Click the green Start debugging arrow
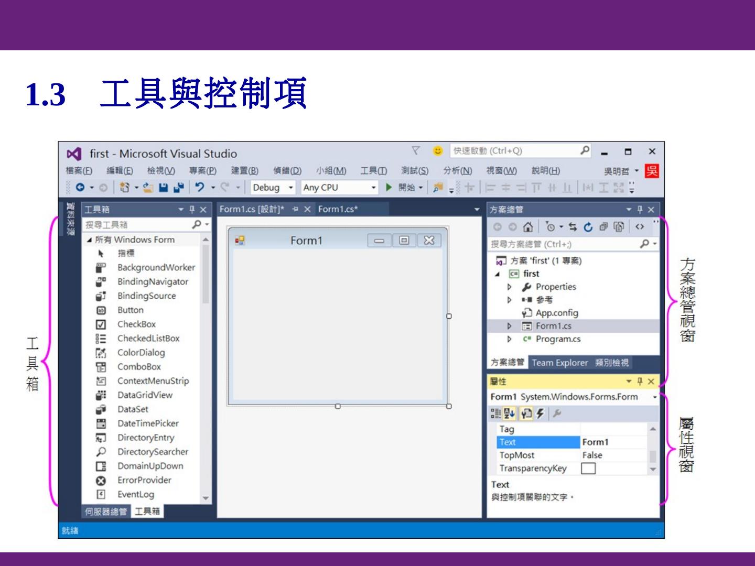The height and width of the screenshot is (566, 755). tap(389, 187)
